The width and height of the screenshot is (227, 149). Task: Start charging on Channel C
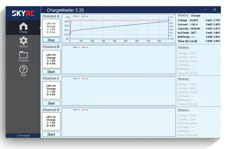(x=51, y=103)
